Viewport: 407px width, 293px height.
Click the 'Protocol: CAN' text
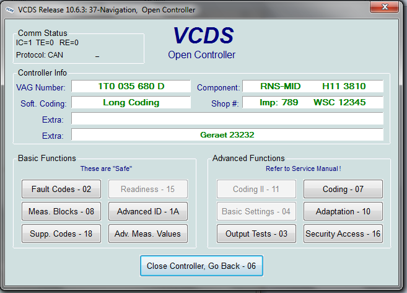[40, 55]
